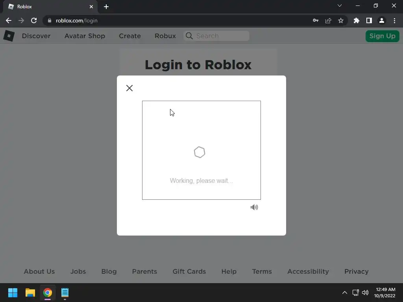The image size is (403, 302).
Task: Reload the login page
Action: click(x=34, y=20)
